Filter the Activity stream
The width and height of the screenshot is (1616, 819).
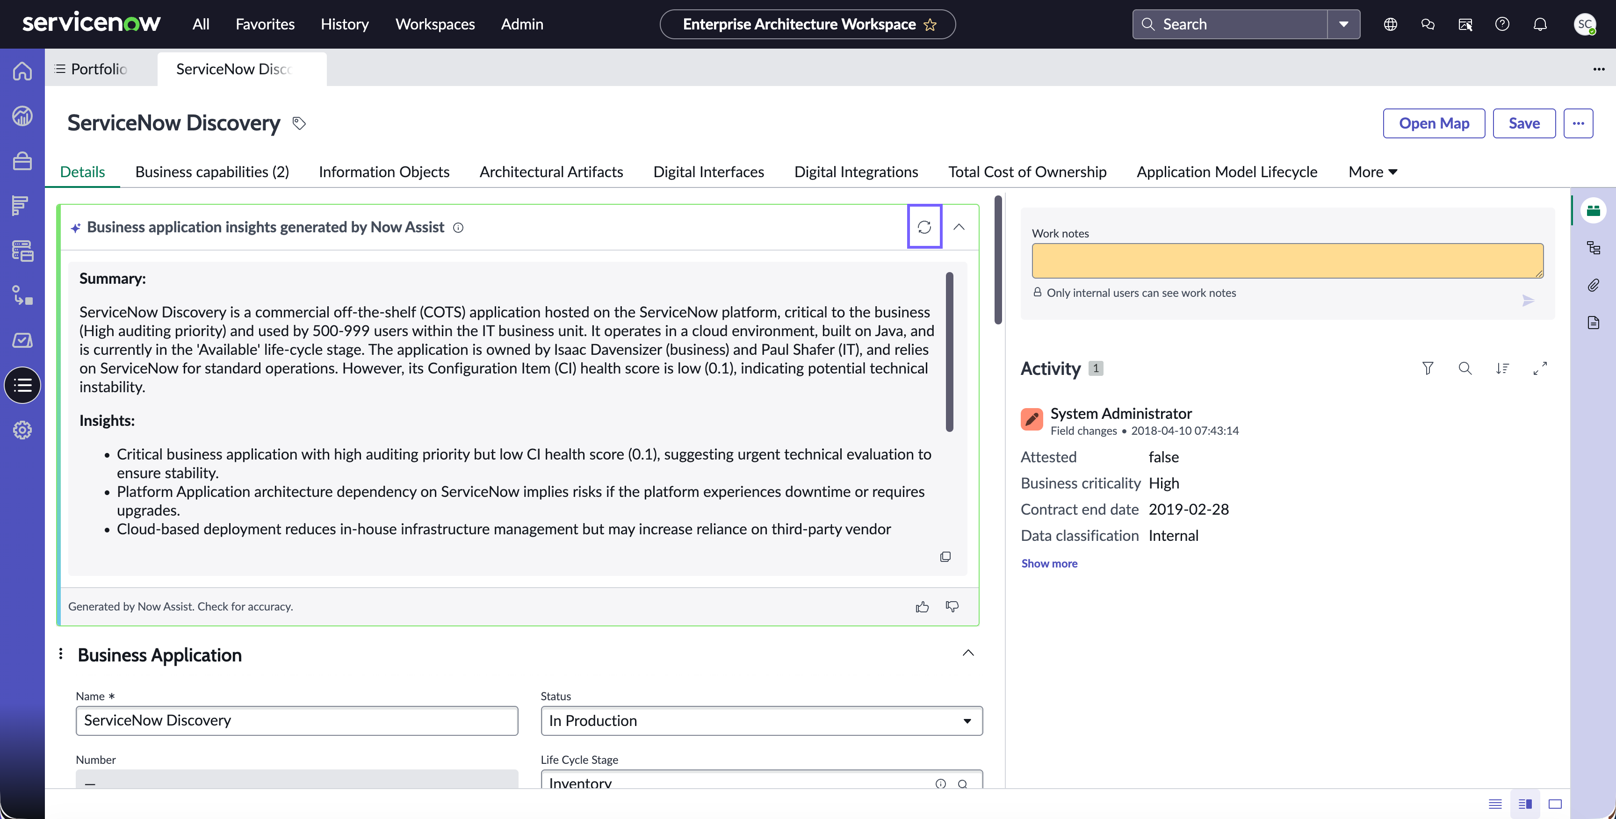(1428, 368)
